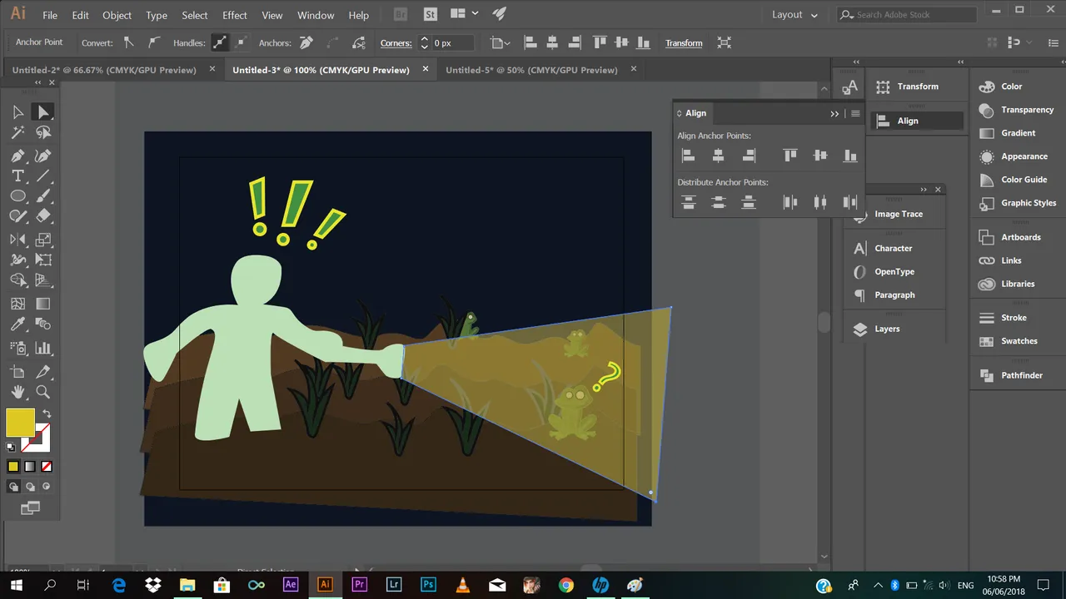Enable Draw Behind mode
The image size is (1066, 599).
click(x=30, y=487)
